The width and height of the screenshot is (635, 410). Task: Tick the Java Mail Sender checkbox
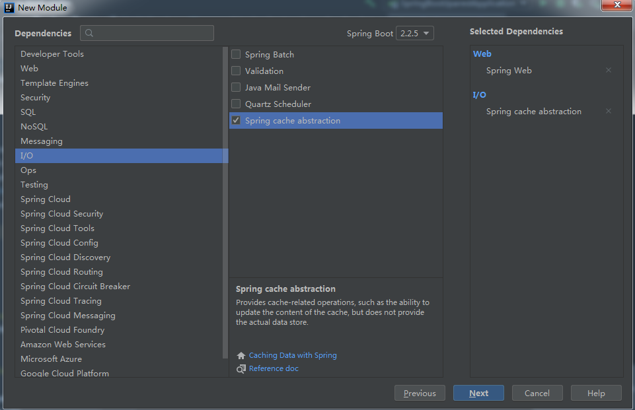[x=236, y=87]
